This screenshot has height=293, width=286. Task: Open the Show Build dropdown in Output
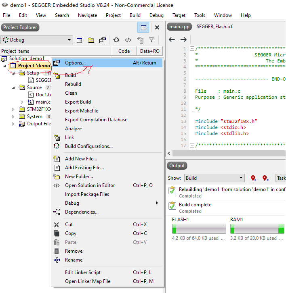tap(214, 178)
